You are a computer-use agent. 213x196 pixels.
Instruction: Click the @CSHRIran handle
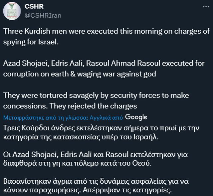(43, 15)
